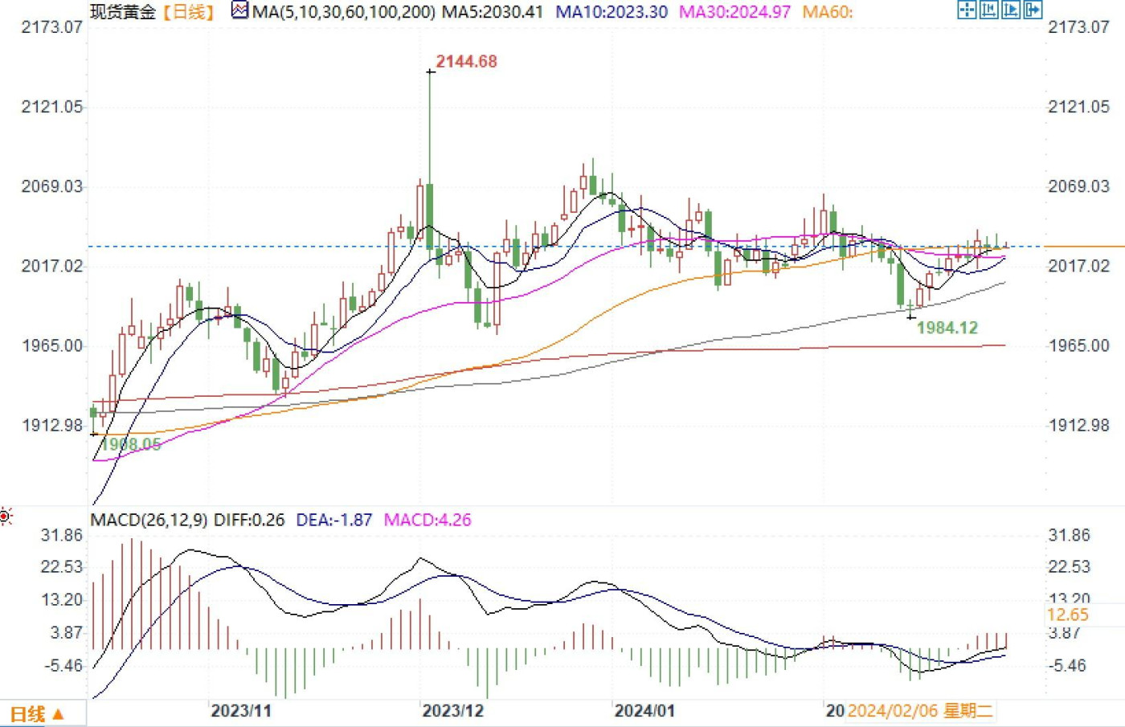Viewport: 1125px width, 727px height.
Task: Select the MACD(26,12,9) indicator label
Action: [x=149, y=520]
